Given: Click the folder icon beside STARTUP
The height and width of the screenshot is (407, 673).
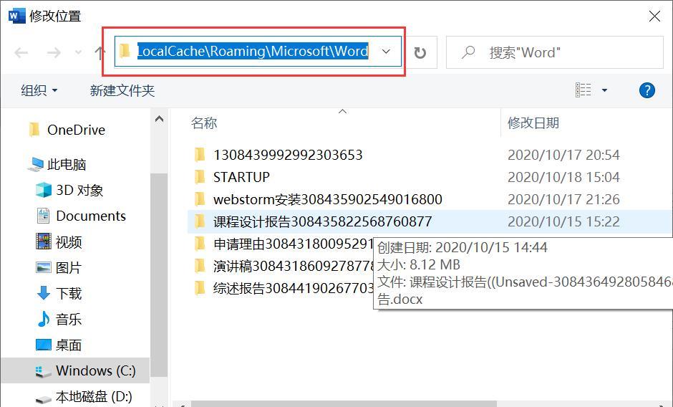Looking at the screenshot, I should [x=200, y=177].
